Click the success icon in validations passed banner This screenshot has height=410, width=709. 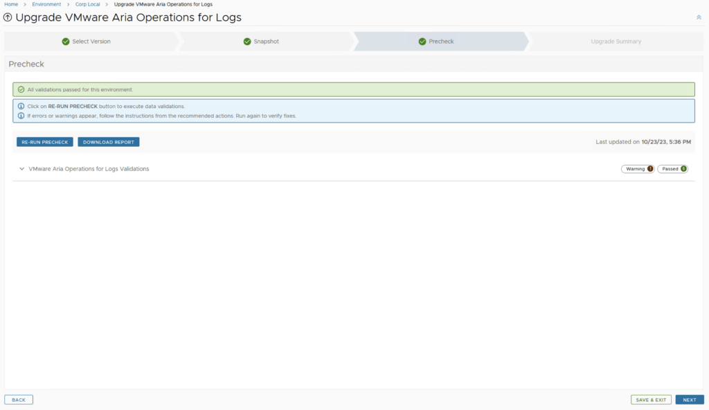(x=21, y=89)
